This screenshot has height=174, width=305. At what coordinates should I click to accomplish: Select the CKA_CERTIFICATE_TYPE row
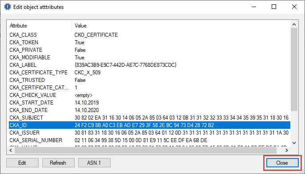[x=149, y=73]
